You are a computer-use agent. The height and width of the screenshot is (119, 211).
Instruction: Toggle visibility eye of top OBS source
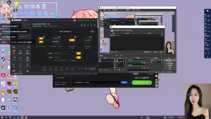(x=124, y=60)
